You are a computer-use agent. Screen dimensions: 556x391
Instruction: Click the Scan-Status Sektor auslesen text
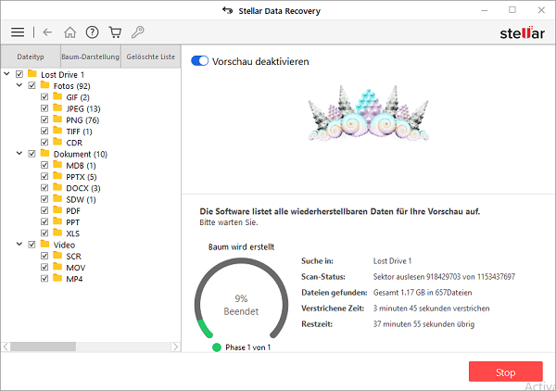coord(444,276)
